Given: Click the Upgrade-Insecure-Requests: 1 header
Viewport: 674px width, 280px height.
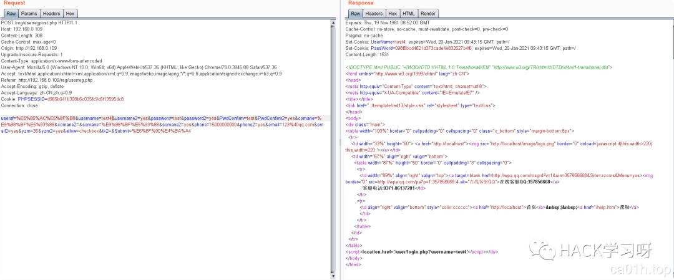Looking at the screenshot, I should [x=32, y=54].
